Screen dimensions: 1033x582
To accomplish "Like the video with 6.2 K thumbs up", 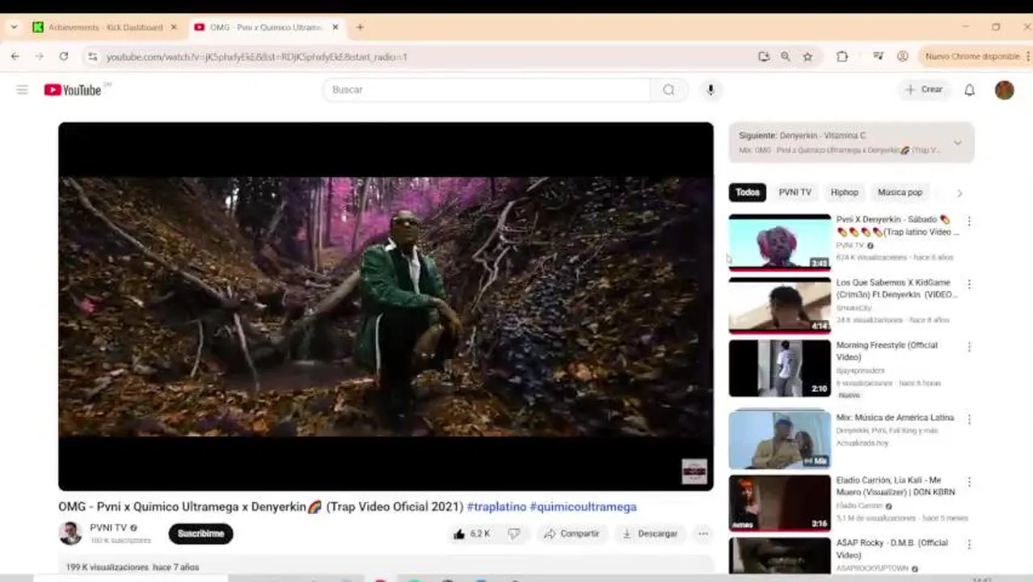I will [472, 533].
